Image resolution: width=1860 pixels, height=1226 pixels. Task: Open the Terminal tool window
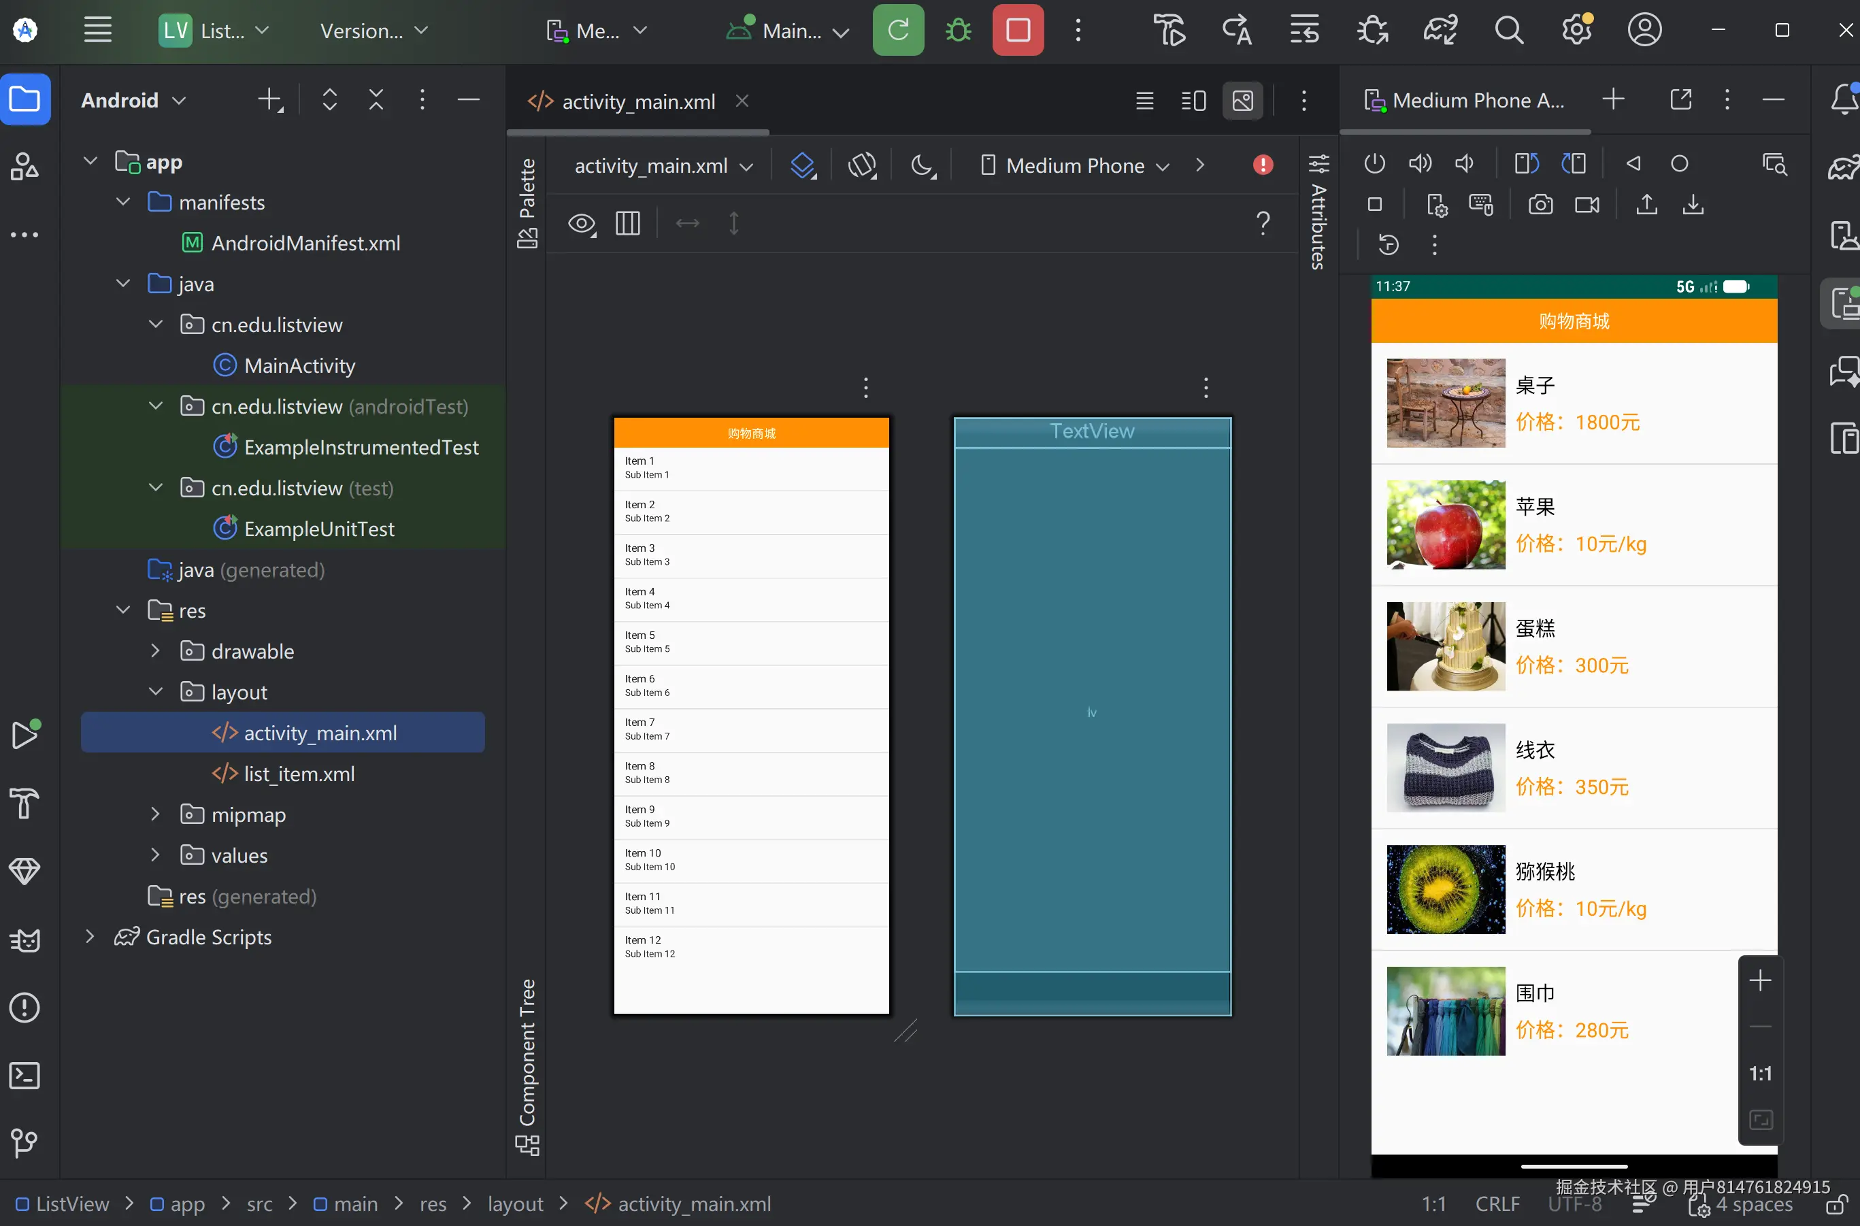(25, 1076)
